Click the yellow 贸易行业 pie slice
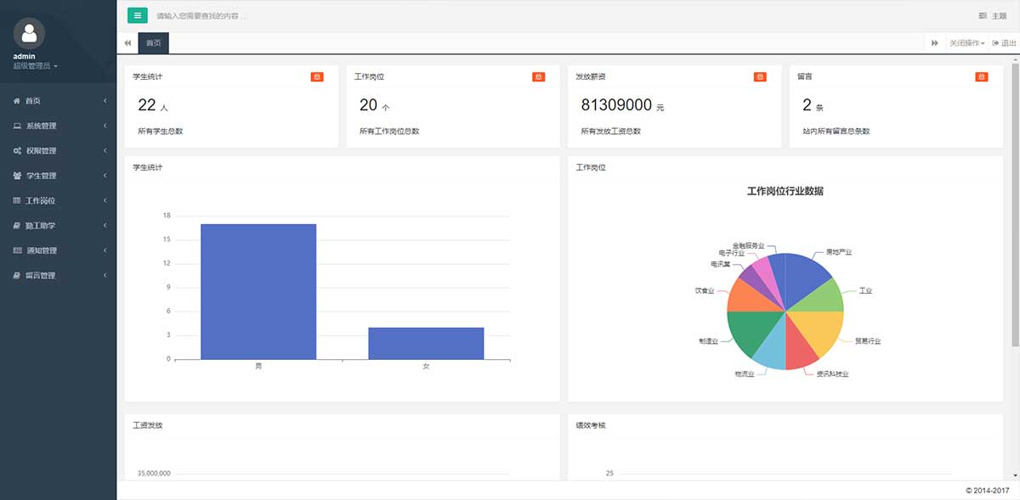 [823, 330]
